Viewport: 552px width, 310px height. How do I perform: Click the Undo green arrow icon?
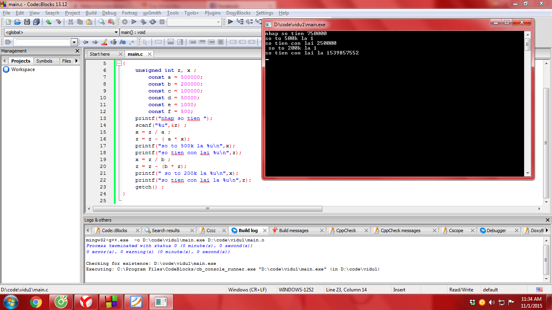pyautogui.click(x=48, y=22)
